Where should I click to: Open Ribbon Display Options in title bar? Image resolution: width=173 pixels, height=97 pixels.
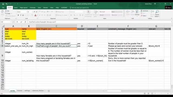155,4
